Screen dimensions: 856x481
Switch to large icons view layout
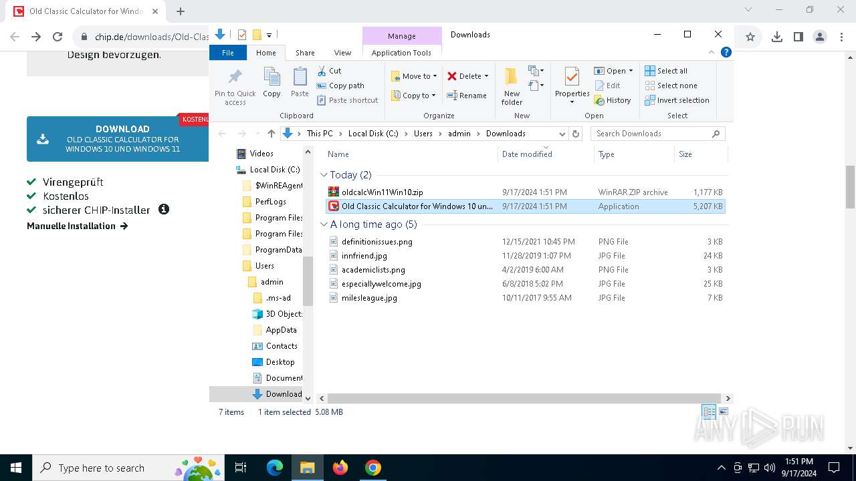[723, 412]
